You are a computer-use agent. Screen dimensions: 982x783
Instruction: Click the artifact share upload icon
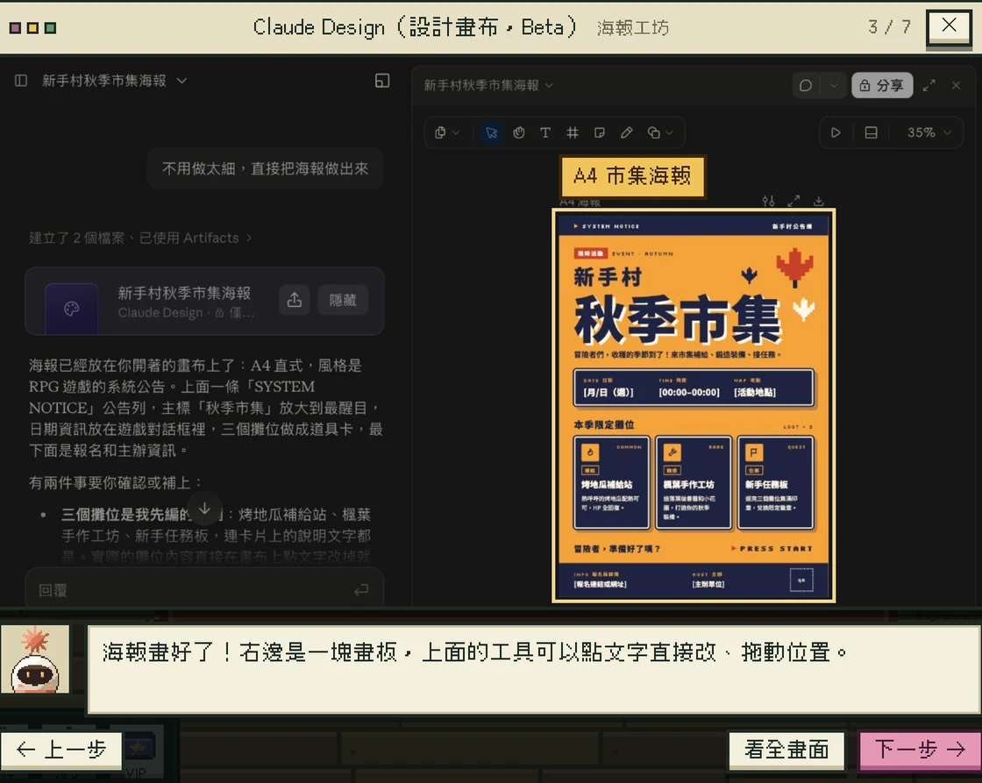pos(295,300)
